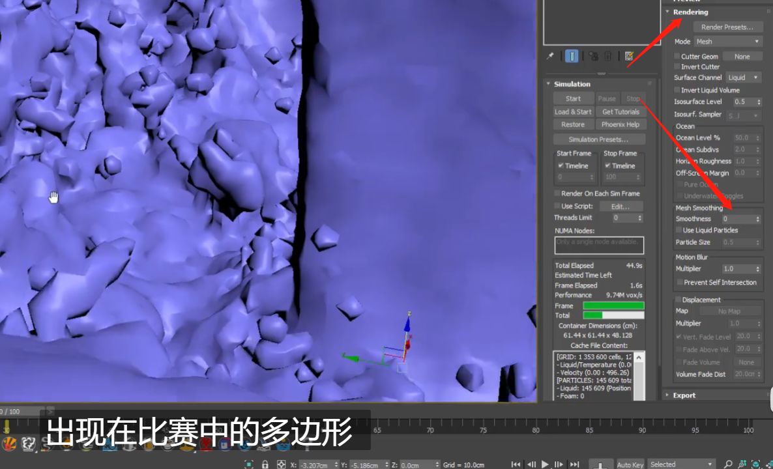The image size is (773, 469).
Task: Check the Use Liquid Particles option
Action: click(679, 231)
